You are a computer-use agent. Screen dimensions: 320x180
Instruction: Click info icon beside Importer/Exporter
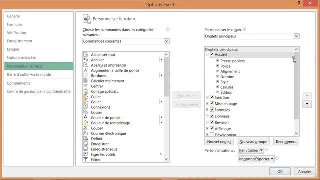click(277, 158)
